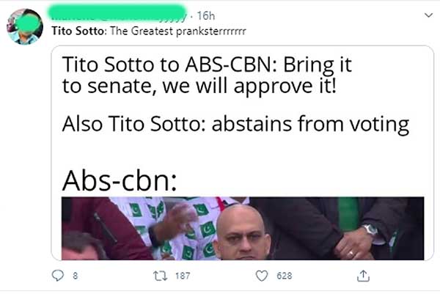Viewport: 440px width, 294px height.
Task: Click the 'Abs-cbn:' caption in the meme
Action: [x=120, y=180]
